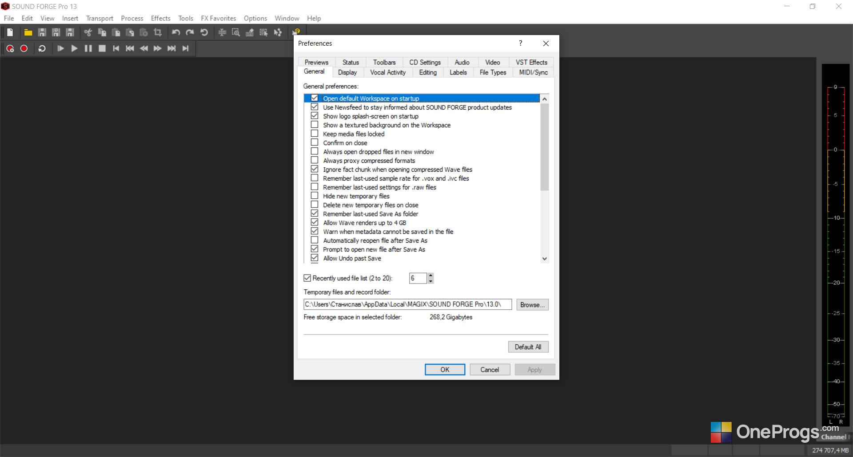Click the Arm record button icon
Image resolution: width=853 pixels, height=457 pixels.
coord(10,48)
